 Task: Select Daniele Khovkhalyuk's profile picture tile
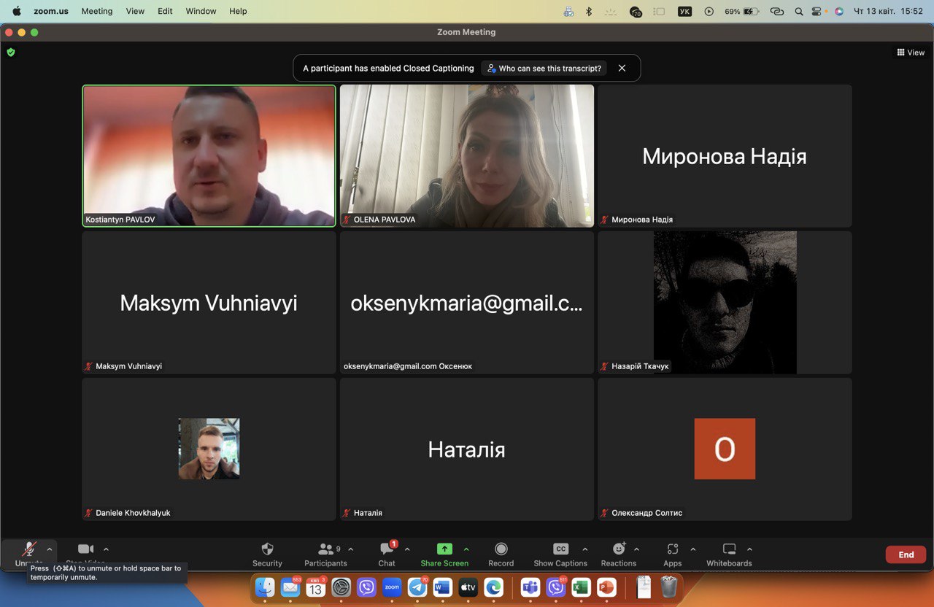tap(209, 449)
